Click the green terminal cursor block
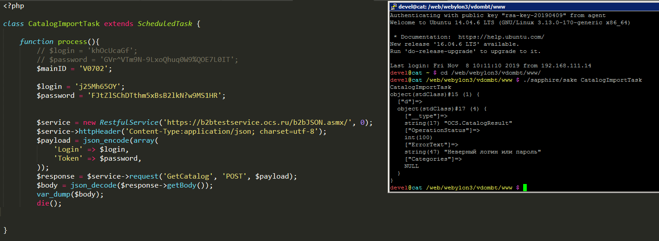 click(x=525, y=188)
